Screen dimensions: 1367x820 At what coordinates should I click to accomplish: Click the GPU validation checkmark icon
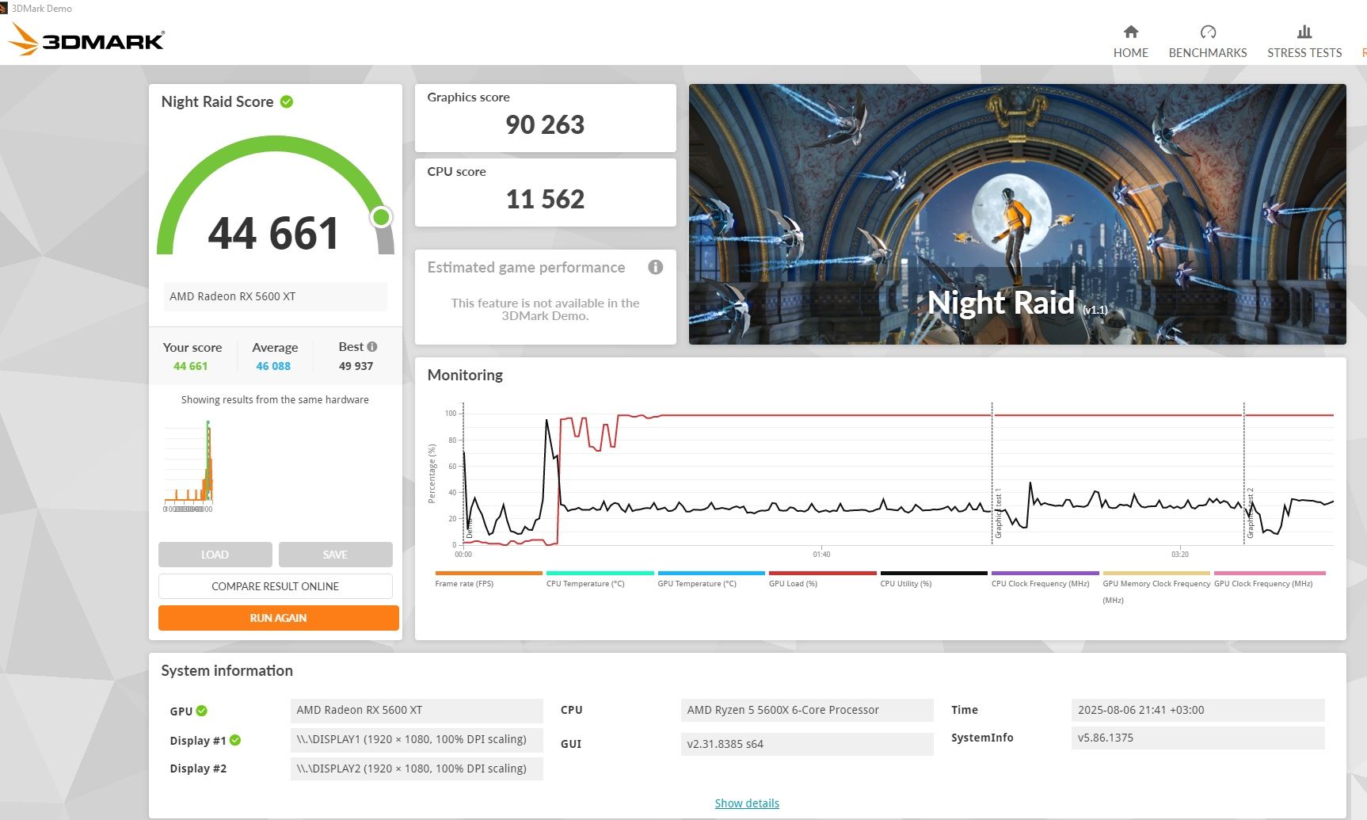pos(201,711)
